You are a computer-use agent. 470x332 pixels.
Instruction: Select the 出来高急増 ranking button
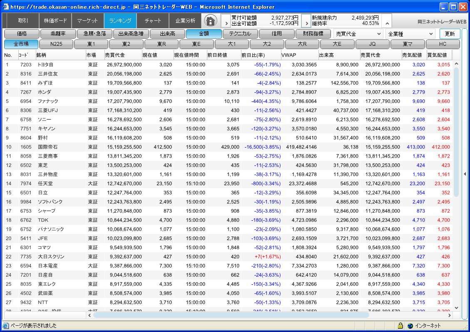coord(131,34)
